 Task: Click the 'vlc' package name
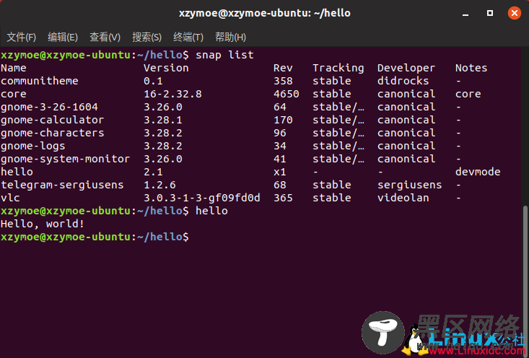[10, 198]
